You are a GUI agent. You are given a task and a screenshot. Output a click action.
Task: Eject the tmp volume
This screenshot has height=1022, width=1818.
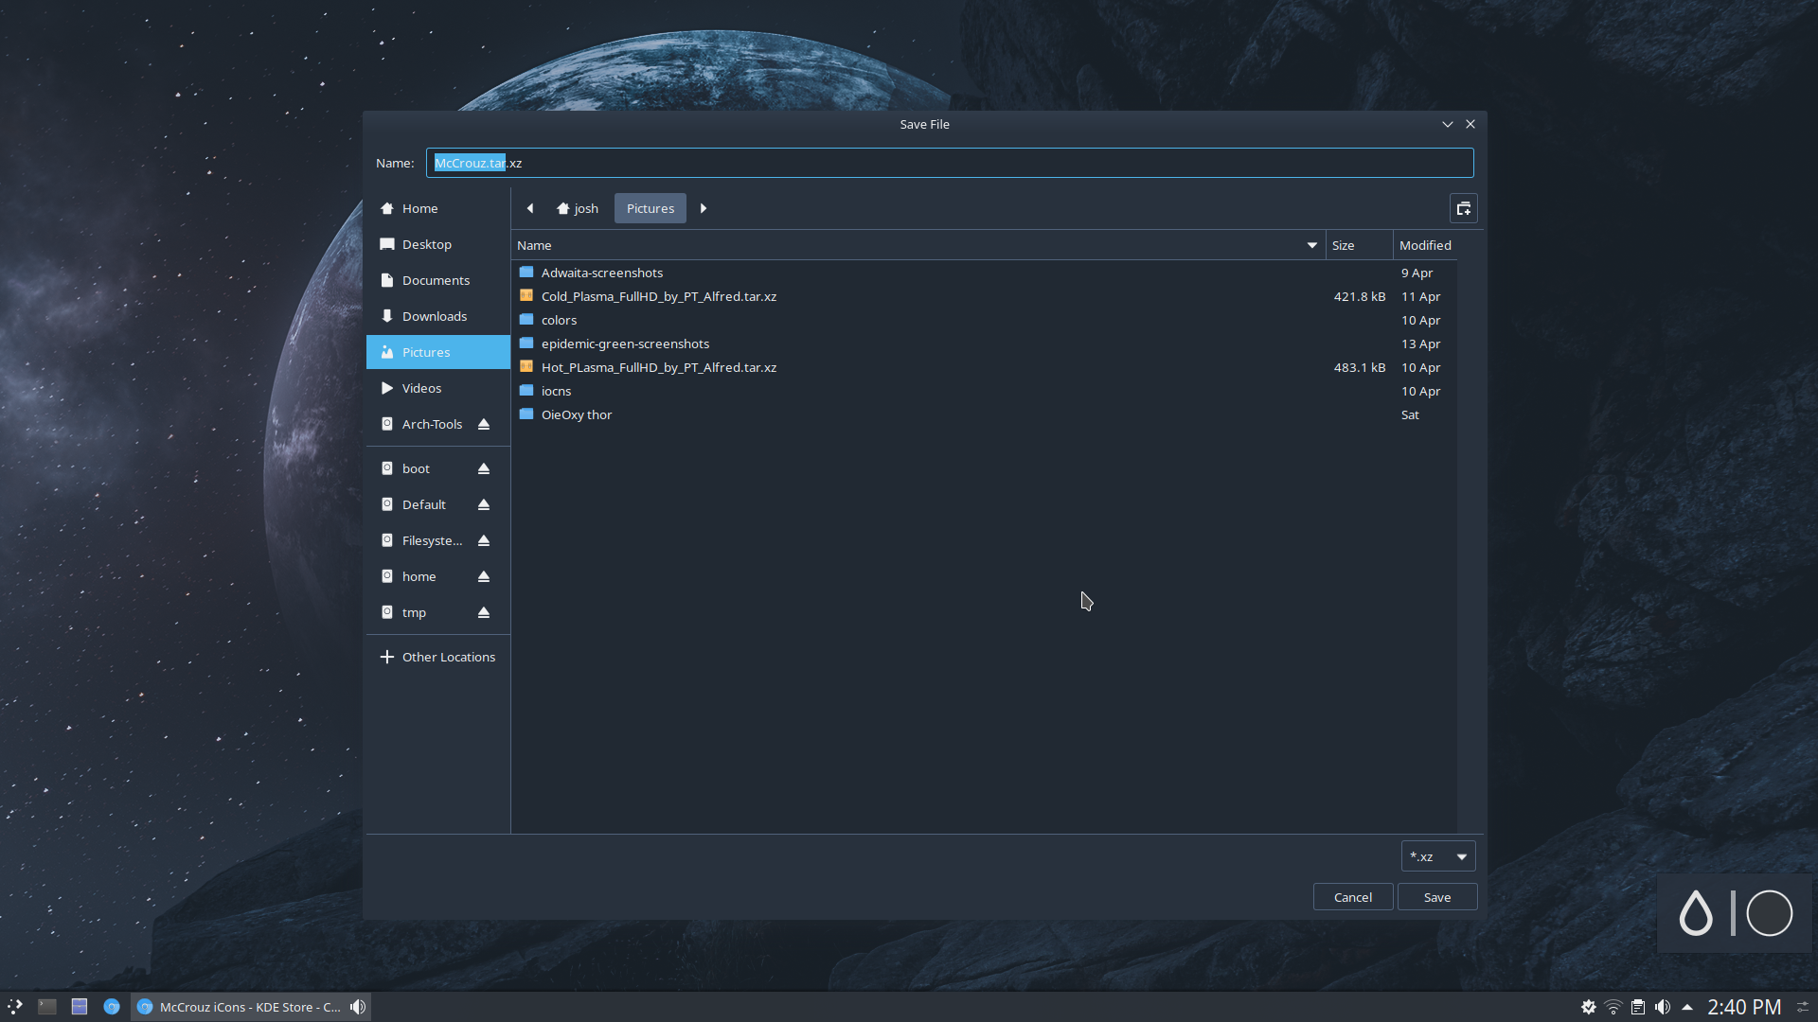(x=483, y=612)
